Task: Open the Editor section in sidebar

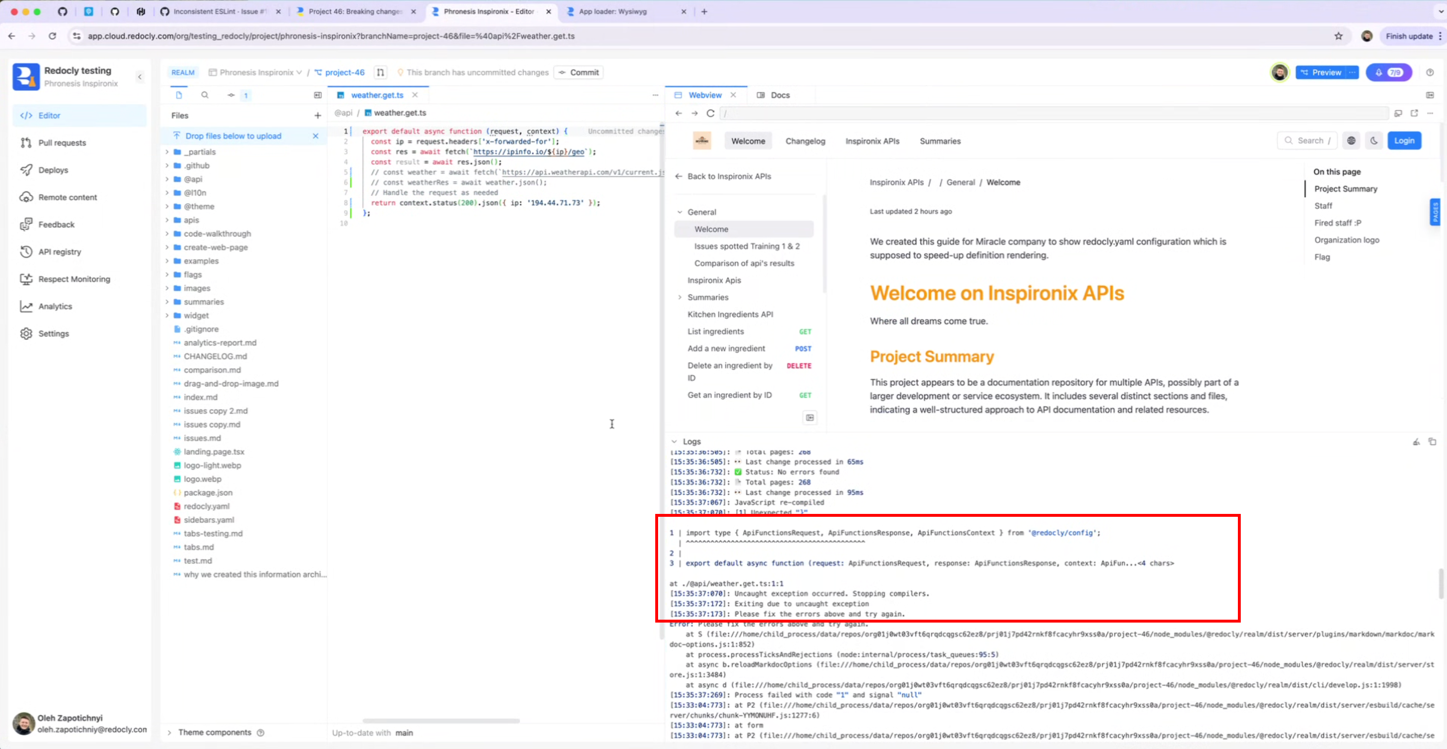Action: 79,115
